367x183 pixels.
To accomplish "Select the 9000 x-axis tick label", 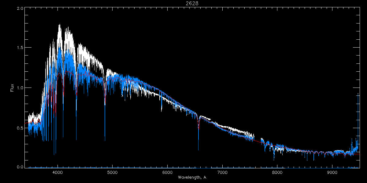I will [332, 172].
